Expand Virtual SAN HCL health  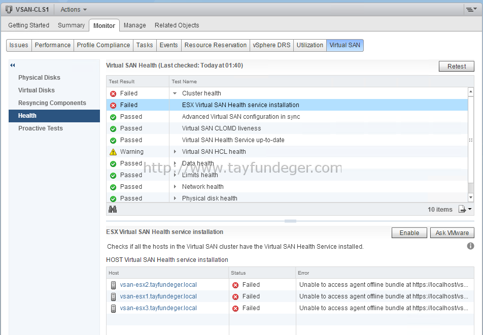[175, 152]
